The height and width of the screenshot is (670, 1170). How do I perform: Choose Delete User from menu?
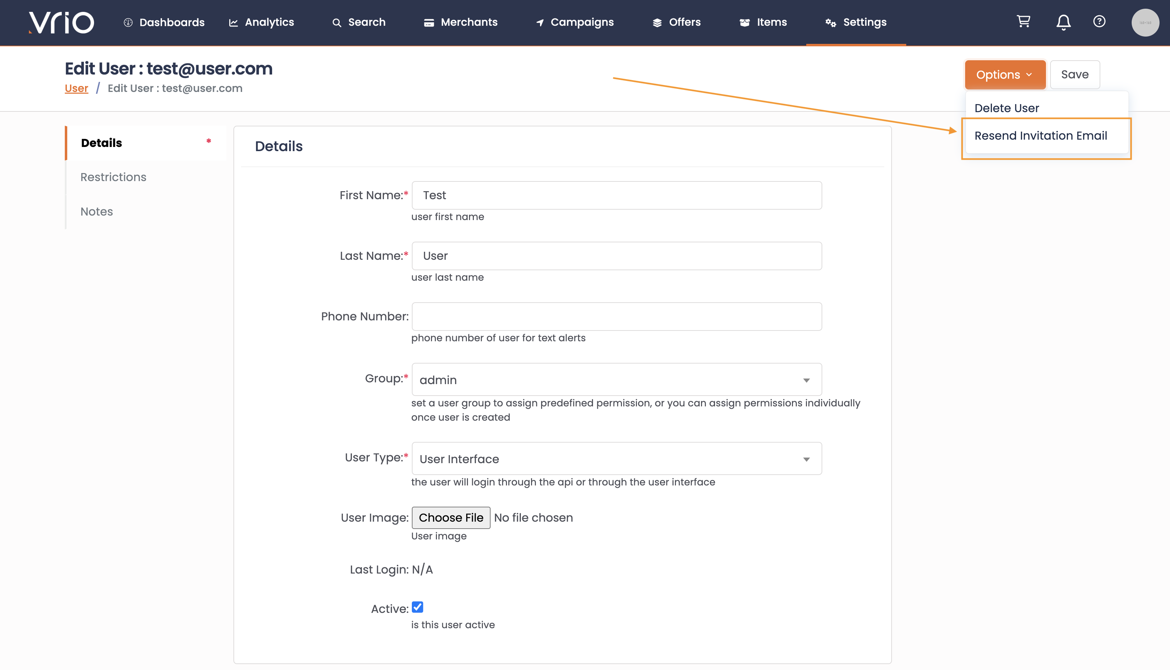coord(1006,108)
